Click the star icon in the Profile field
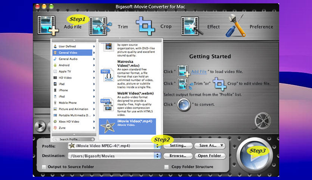This screenshot has height=180, width=312. (72, 146)
